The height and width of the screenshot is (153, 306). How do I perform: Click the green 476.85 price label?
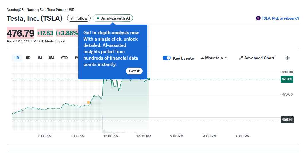[x=287, y=79]
